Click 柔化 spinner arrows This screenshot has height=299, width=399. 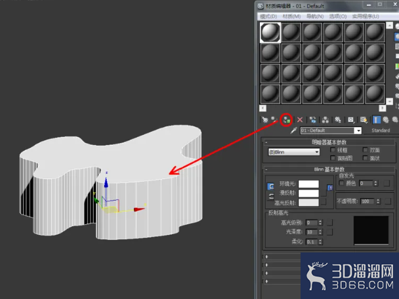(x=320, y=242)
